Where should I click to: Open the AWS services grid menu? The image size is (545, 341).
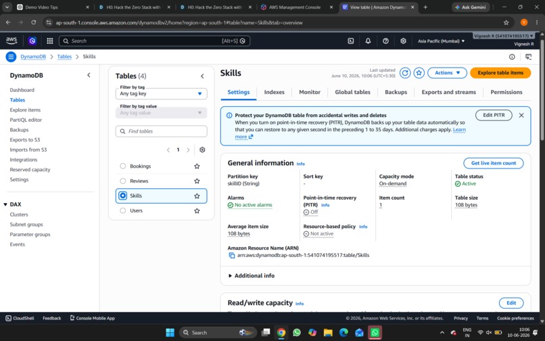[x=50, y=41]
